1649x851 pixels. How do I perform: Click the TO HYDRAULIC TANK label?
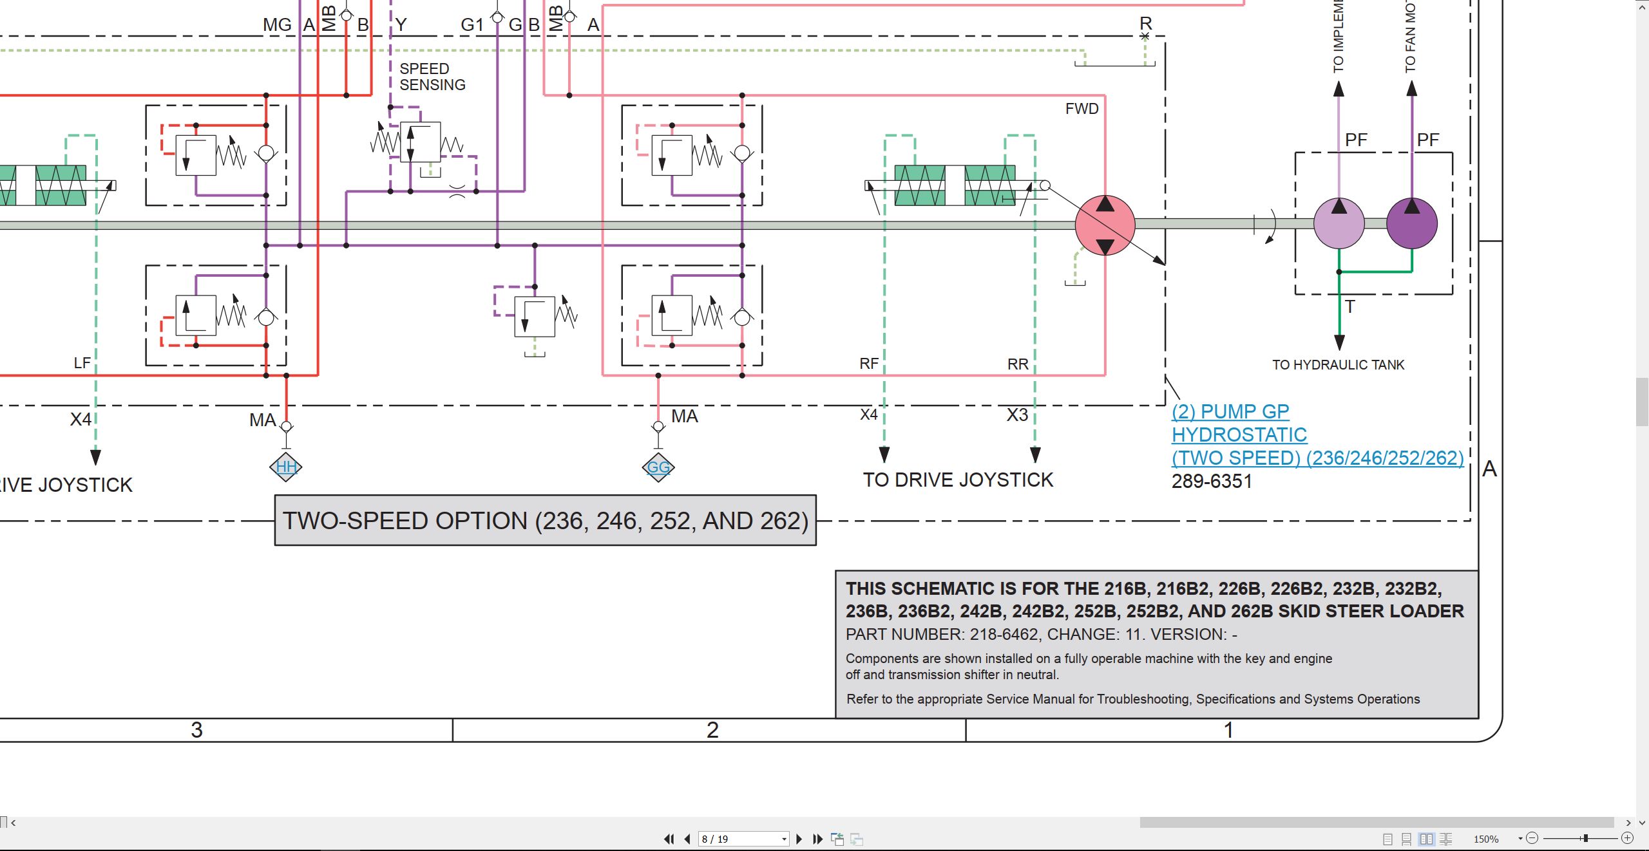(x=1338, y=364)
